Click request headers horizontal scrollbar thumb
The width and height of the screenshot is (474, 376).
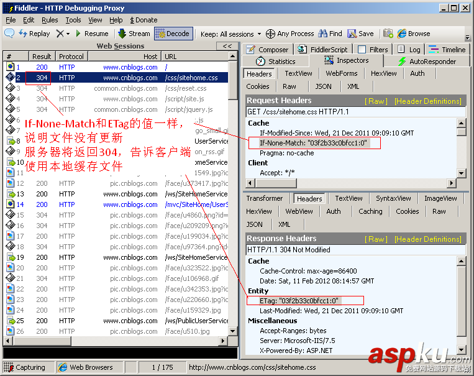pyautogui.click(x=276, y=183)
